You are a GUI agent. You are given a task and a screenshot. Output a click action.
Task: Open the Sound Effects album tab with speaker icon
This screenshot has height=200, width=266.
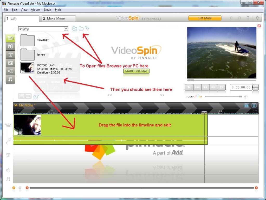coord(10,71)
